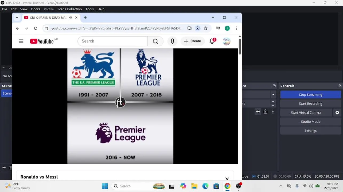Open transition properties three-dot menu
343x192 pixels.
pyautogui.click(x=273, y=112)
